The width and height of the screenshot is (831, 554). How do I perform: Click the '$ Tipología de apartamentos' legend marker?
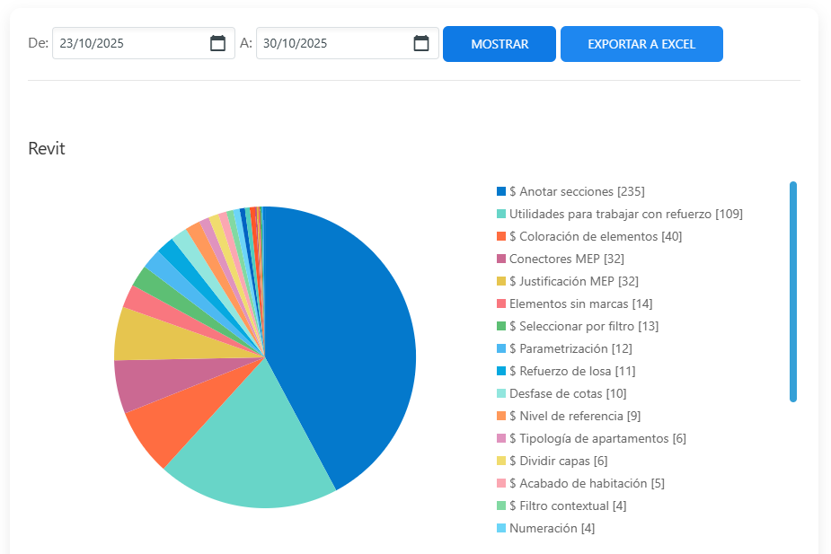tap(501, 438)
